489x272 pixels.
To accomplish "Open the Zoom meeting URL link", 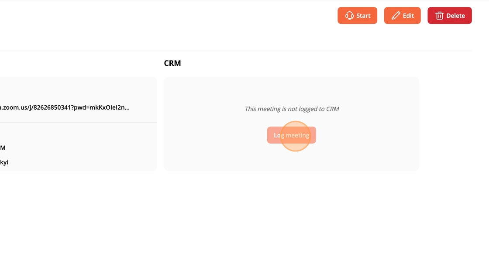I will [65, 107].
